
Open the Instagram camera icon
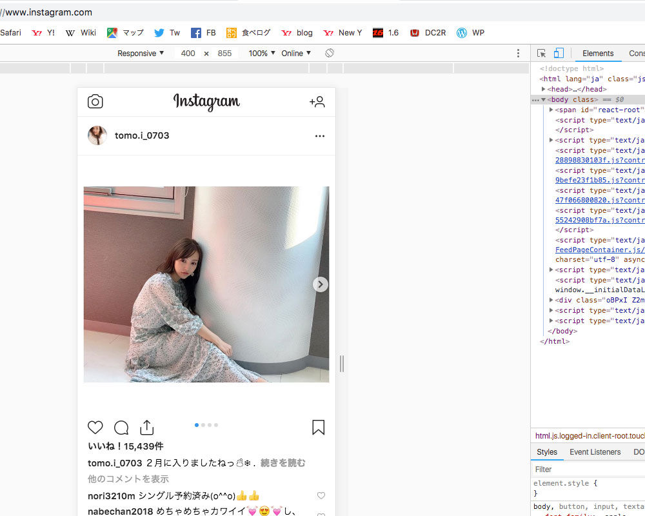[95, 102]
